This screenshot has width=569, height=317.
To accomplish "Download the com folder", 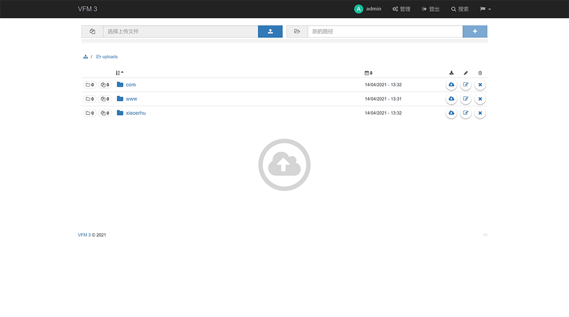I will click(x=451, y=85).
